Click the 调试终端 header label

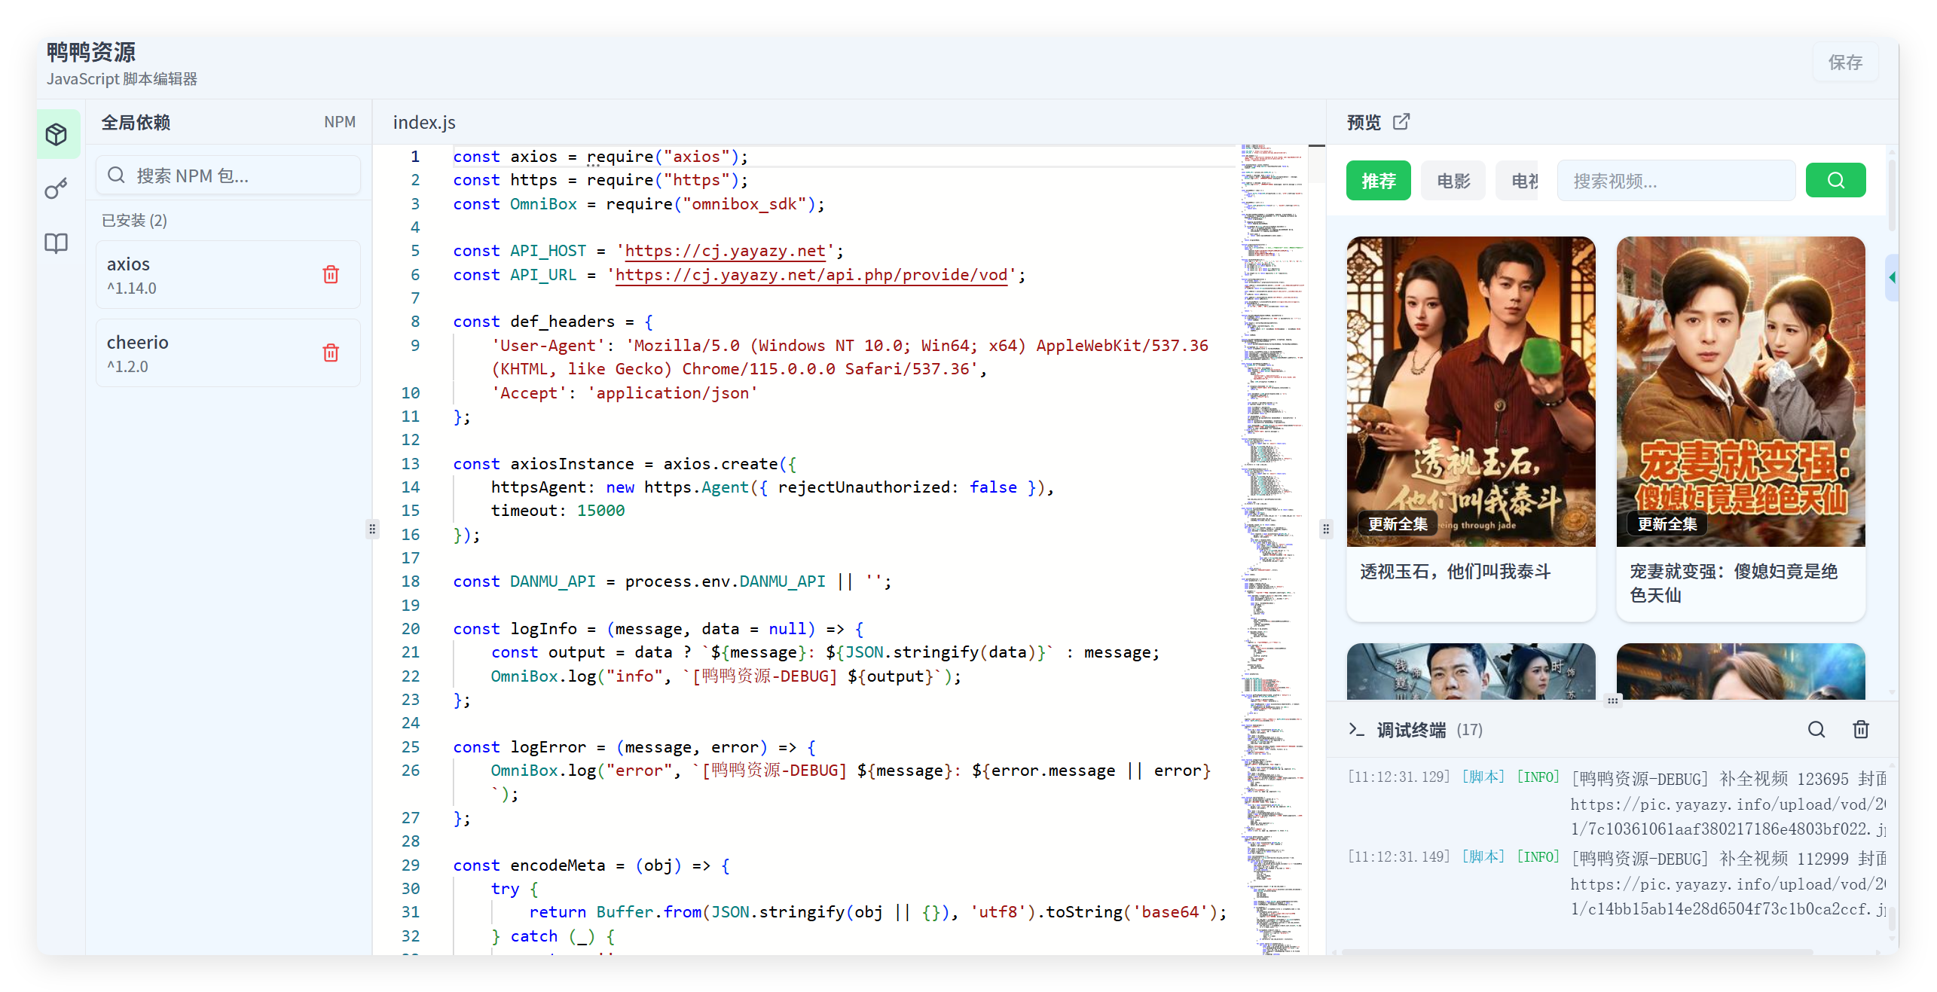1412,730
